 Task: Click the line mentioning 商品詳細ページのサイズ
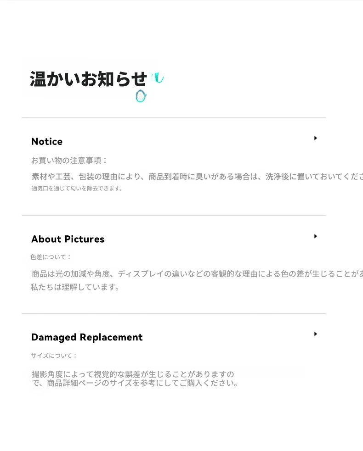(x=135, y=384)
